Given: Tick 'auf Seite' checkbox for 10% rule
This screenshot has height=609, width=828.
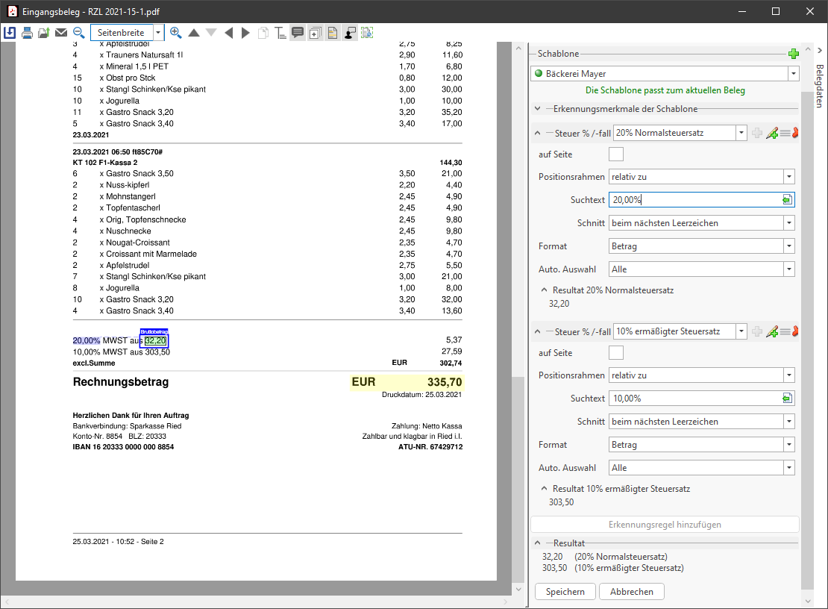Looking at the screenshot, I should coord(616,352).
